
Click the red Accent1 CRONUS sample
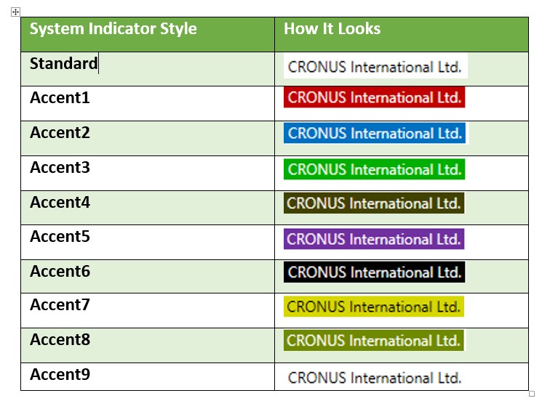[x=375, y=97]
